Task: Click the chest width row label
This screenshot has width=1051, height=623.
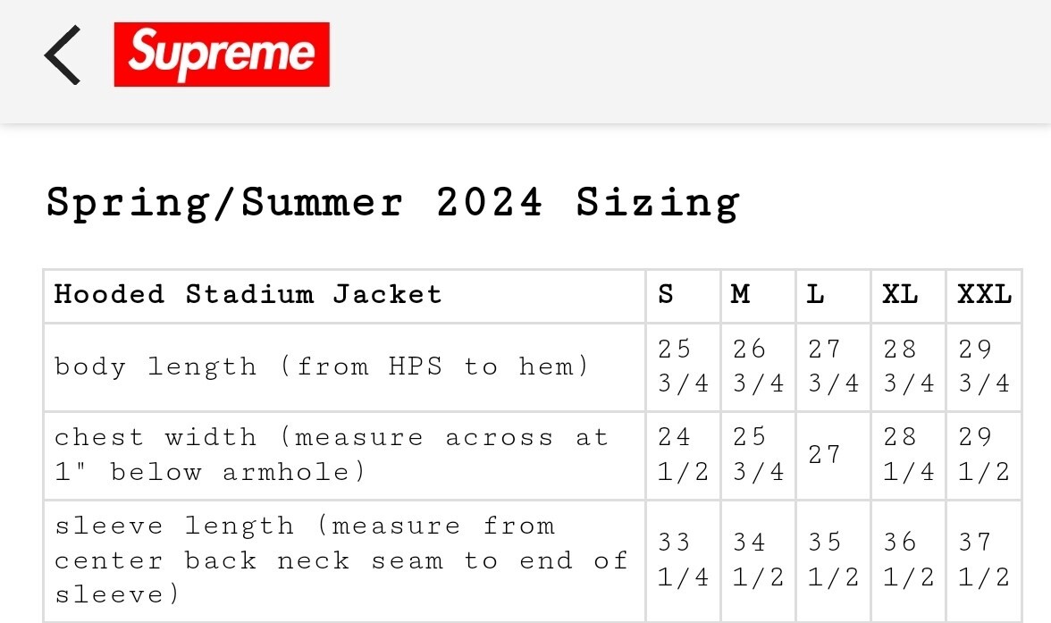Action: click(331, 455)
